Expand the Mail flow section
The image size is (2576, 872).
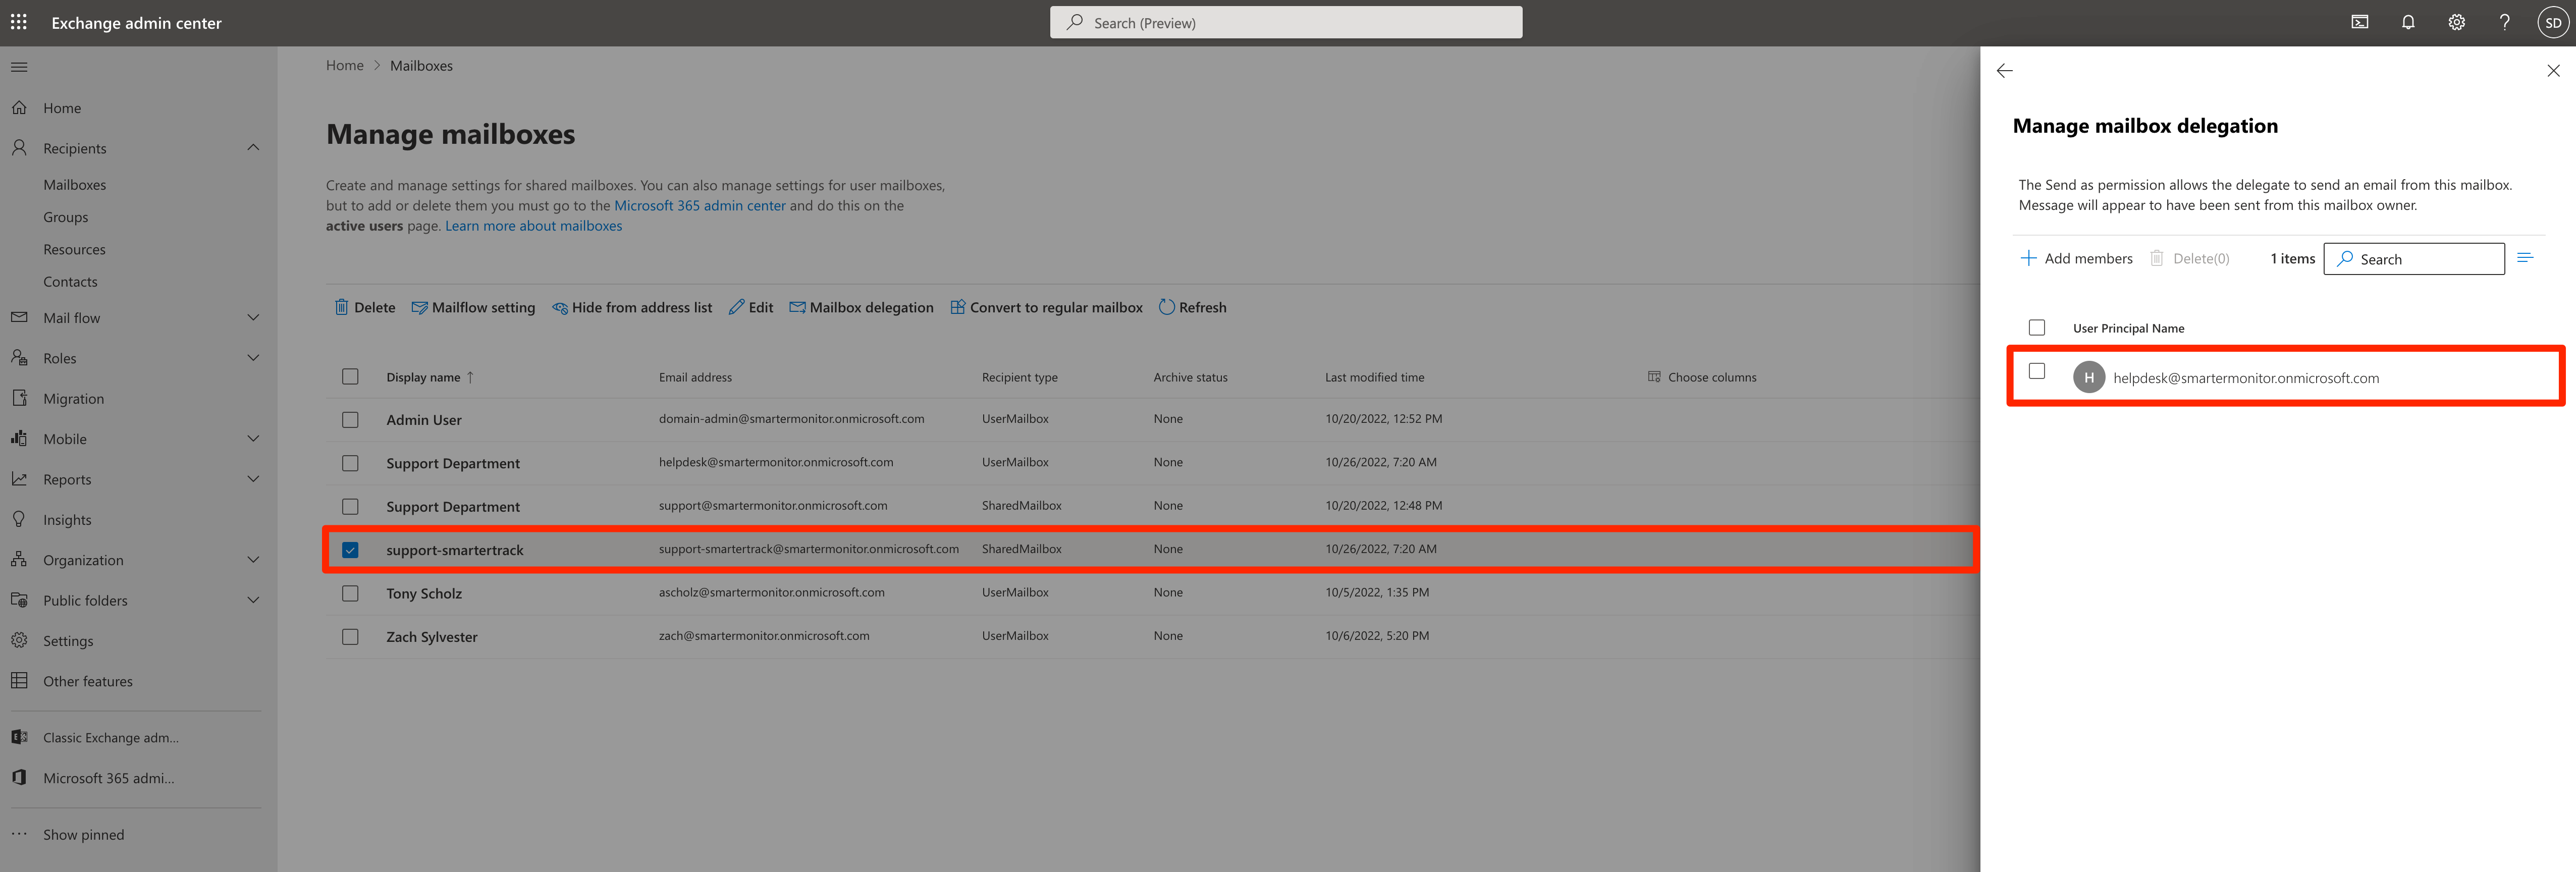tap(253, 318)
